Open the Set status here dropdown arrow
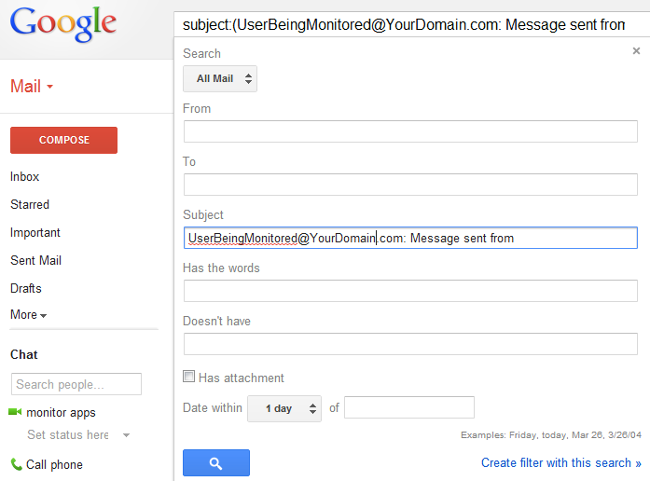The width and height of the screenshot is (650, 481). pos(127,435)
